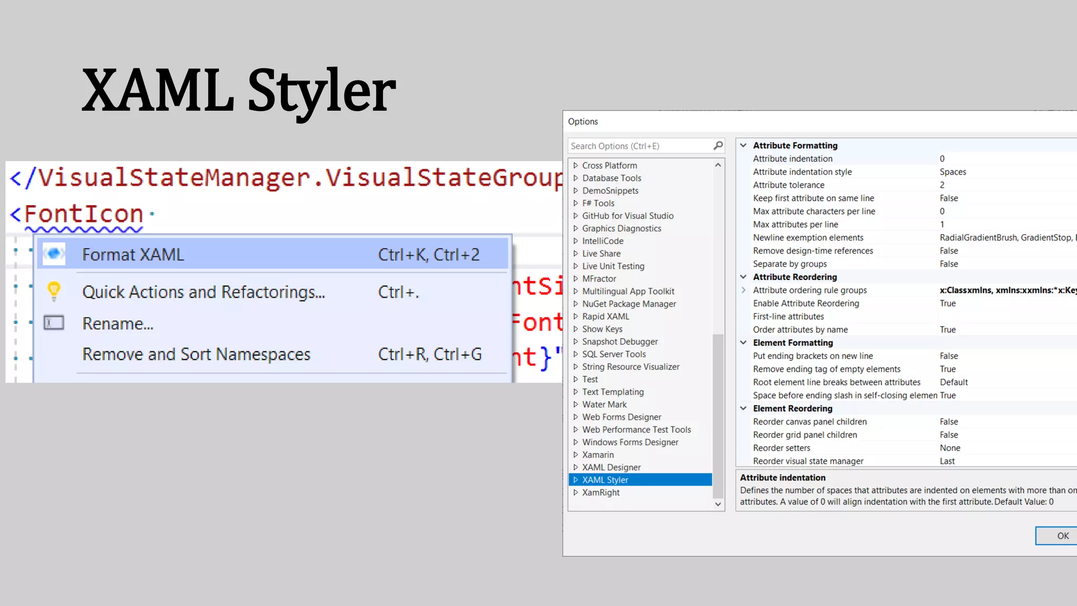Screen dimensions: 1077x606
Task: Select Windows Forms Designer item
Action: [x=630, y=442]
